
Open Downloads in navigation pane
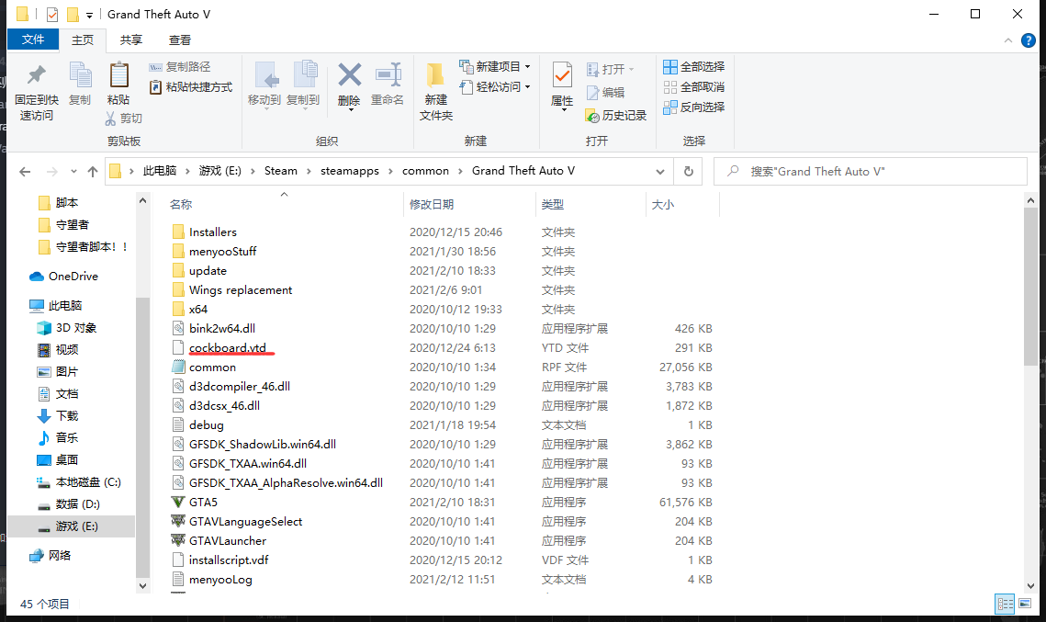pyautogui.click(x=58, y=416)
